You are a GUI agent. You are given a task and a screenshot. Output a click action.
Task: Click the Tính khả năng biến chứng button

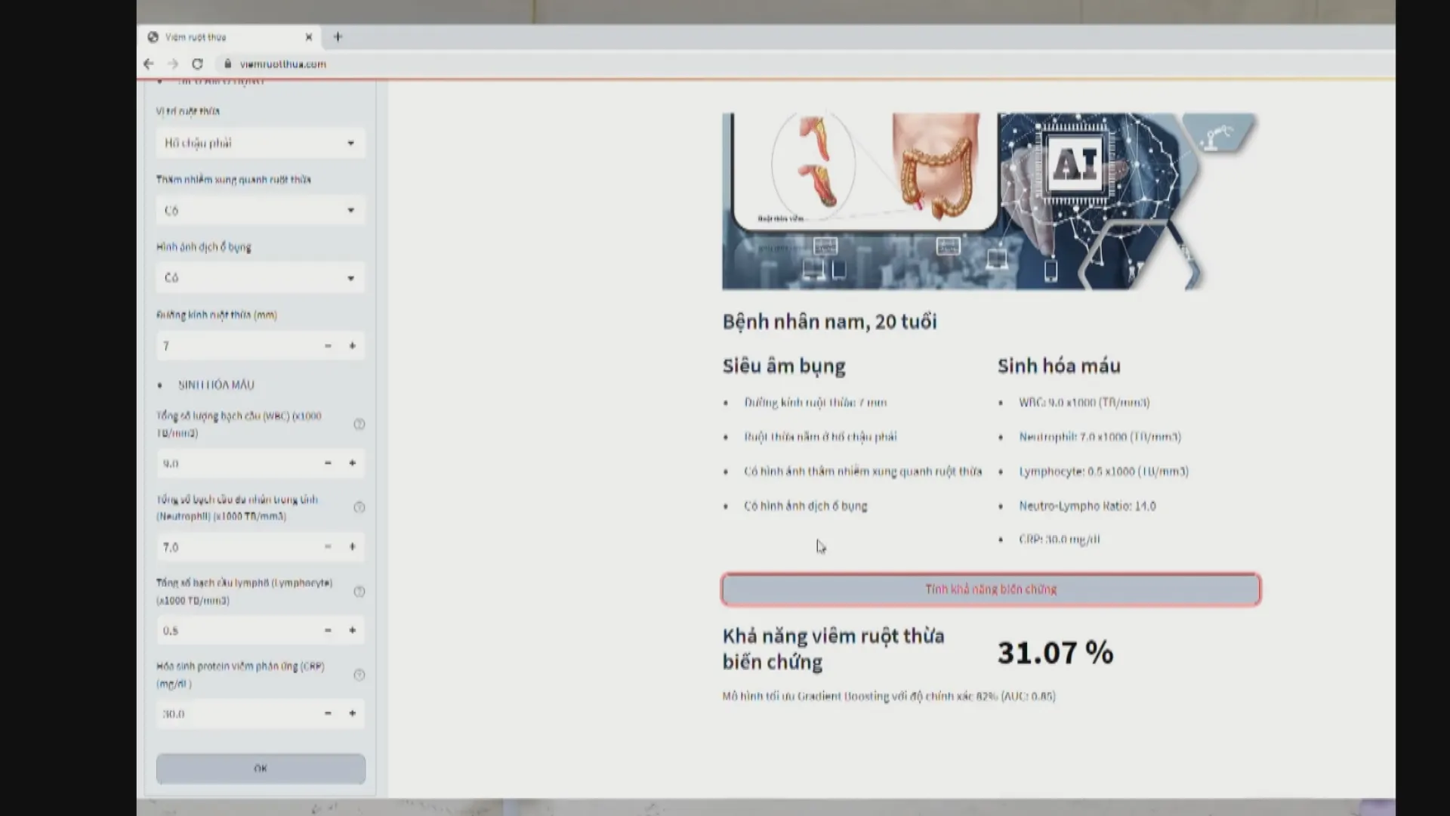click(x=991, y=589)
